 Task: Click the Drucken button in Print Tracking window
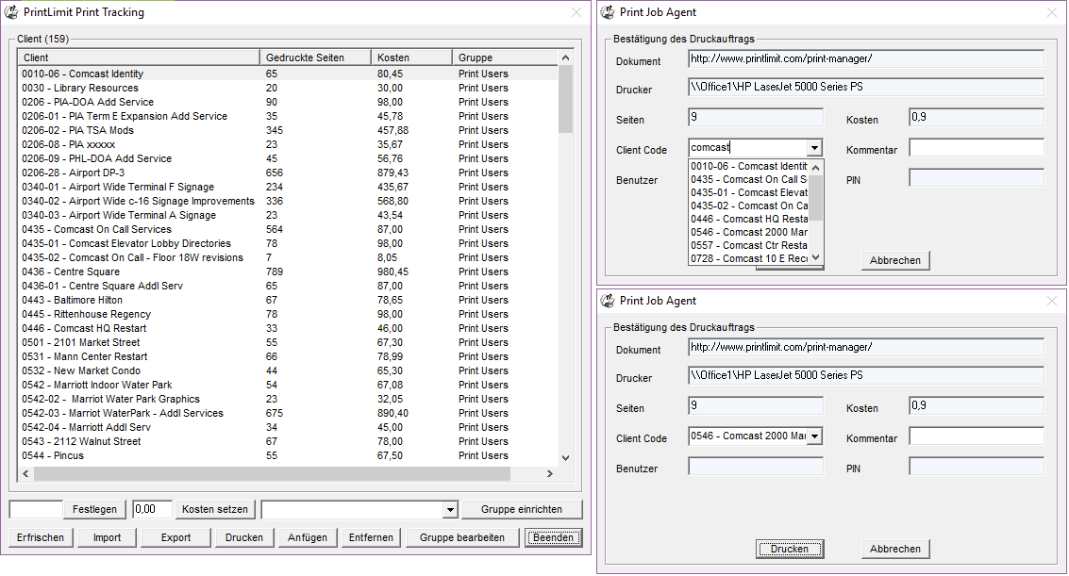coord(244,538)
